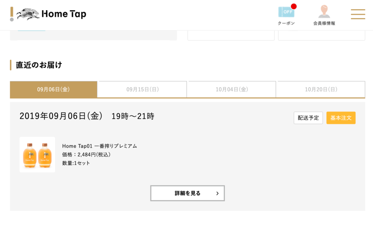373x235 pixels.
Task: Select the 09月06日(金) delivery tab
Action: (54, 89)
